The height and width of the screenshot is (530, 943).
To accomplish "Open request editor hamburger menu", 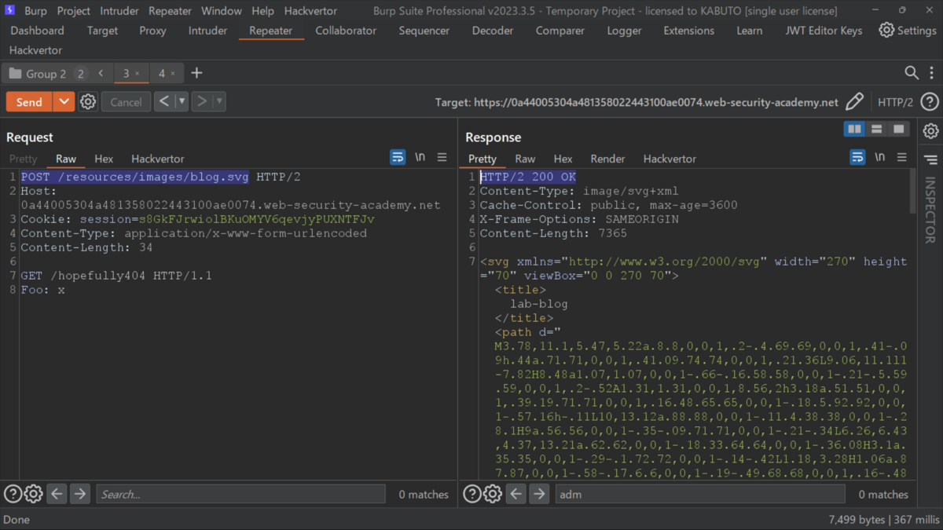I will pos(442,157).
